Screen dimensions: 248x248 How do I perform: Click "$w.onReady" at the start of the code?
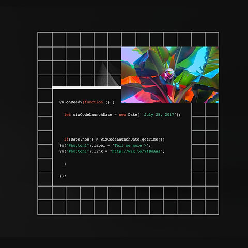point(71,102)
